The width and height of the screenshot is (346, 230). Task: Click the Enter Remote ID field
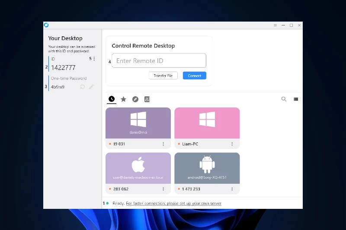159,60
